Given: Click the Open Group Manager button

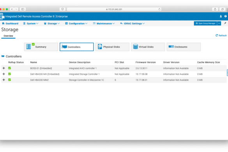Looking at the screenshot, I should coord(205,23).
